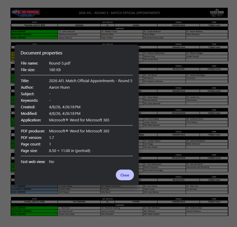Click umpire 17 - John Howorth cell

coord(67,31)
